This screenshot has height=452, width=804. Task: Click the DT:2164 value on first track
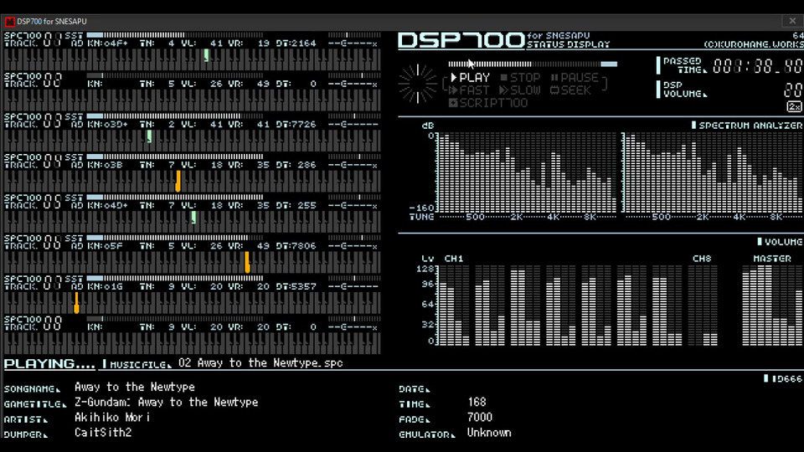point(296,44)
